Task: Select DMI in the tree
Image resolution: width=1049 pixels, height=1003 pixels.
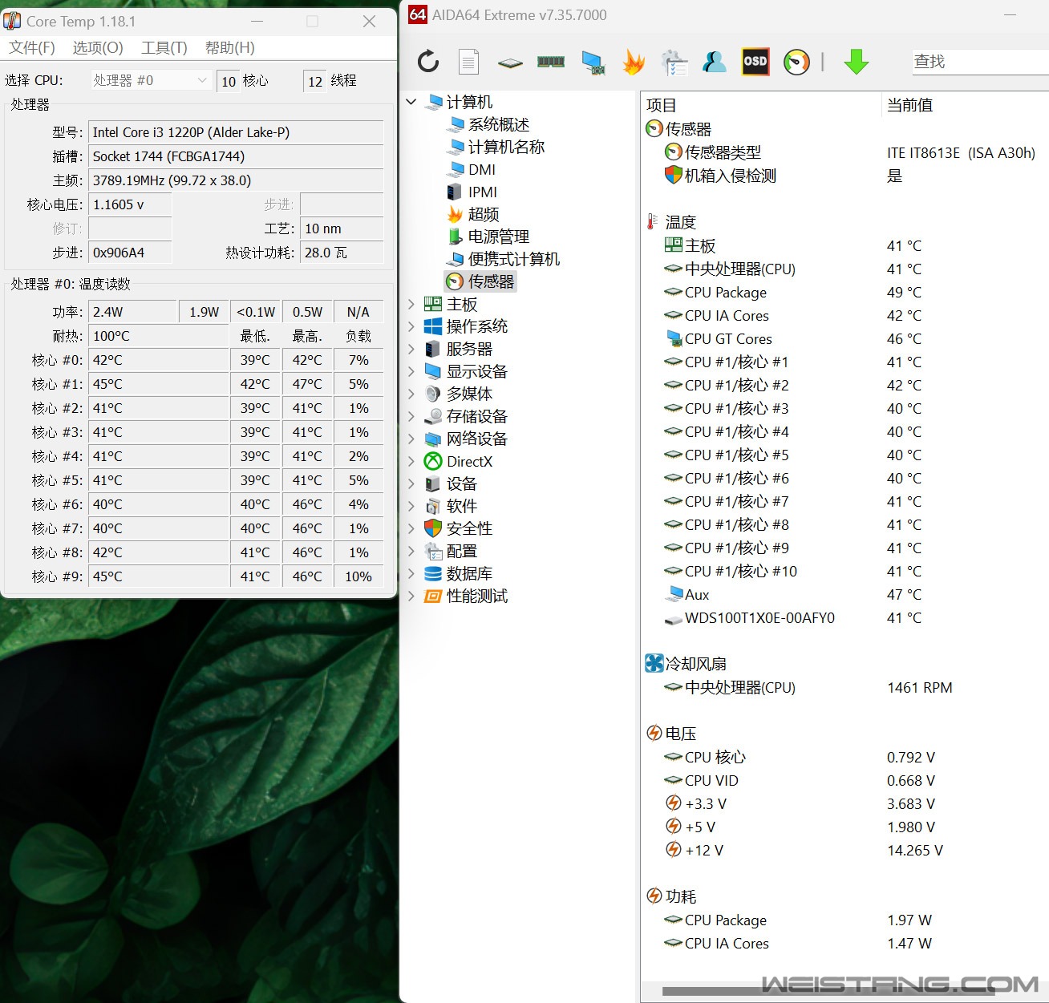Action: [x=482, y=169]
